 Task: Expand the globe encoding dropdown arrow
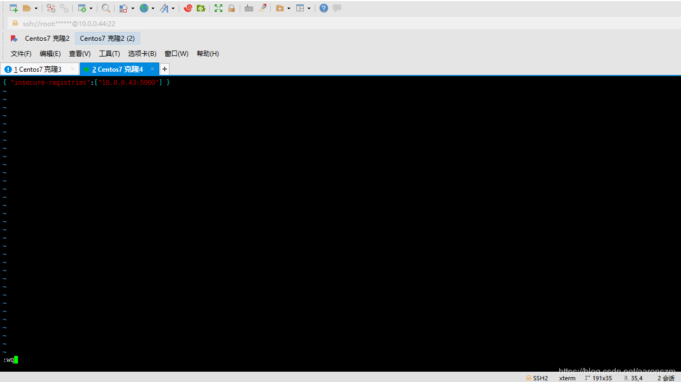pos(153,8)
